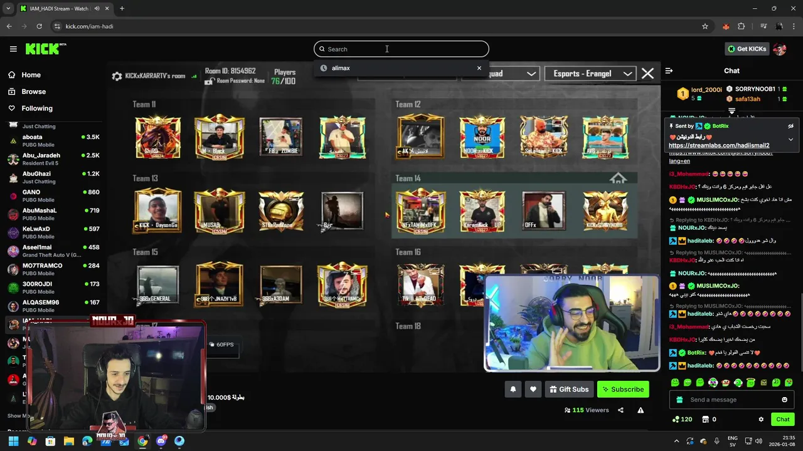This screenshot has height=451, width=803.
Task: Open lord_2000i top gifter profile
Action: [706, 90]
